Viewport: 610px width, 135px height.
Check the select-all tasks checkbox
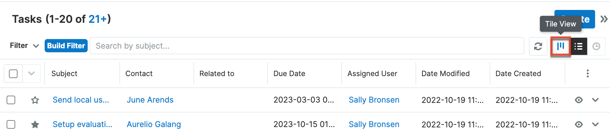point(13,73)
